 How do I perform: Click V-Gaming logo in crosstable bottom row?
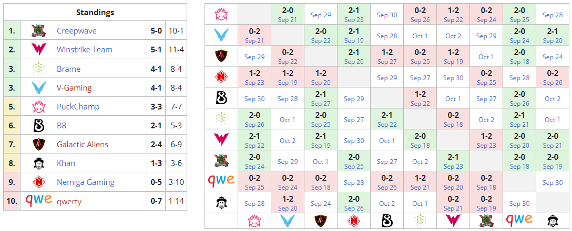(x=288, y=221)
